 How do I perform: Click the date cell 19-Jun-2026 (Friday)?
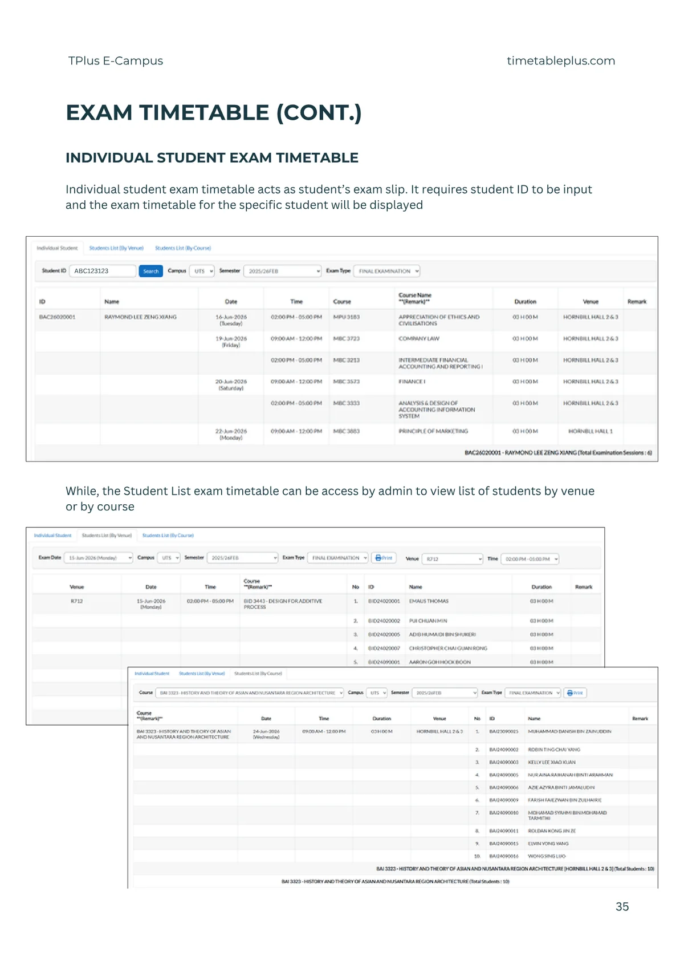coord(231,342)
